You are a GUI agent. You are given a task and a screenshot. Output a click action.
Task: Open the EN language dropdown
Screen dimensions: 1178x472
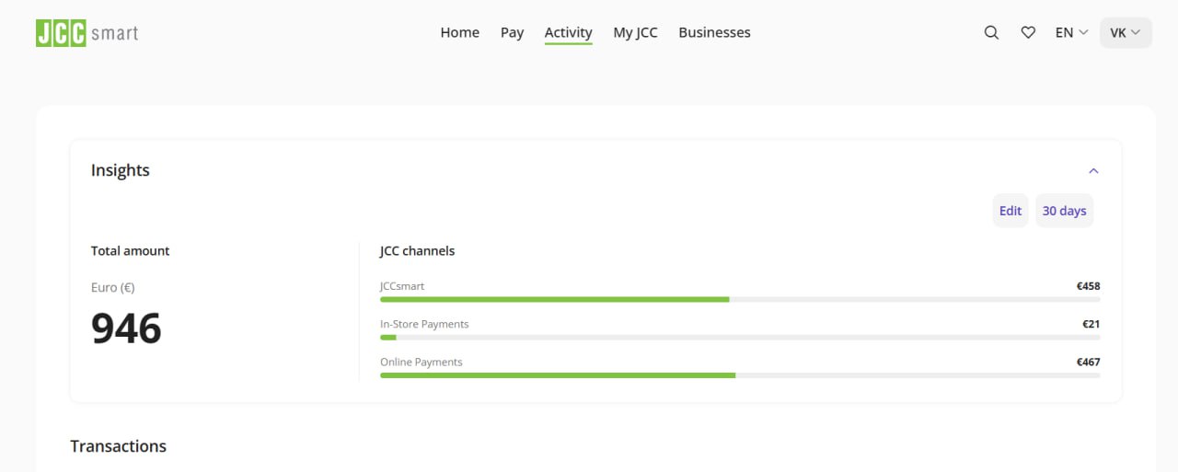[1071, 32]
